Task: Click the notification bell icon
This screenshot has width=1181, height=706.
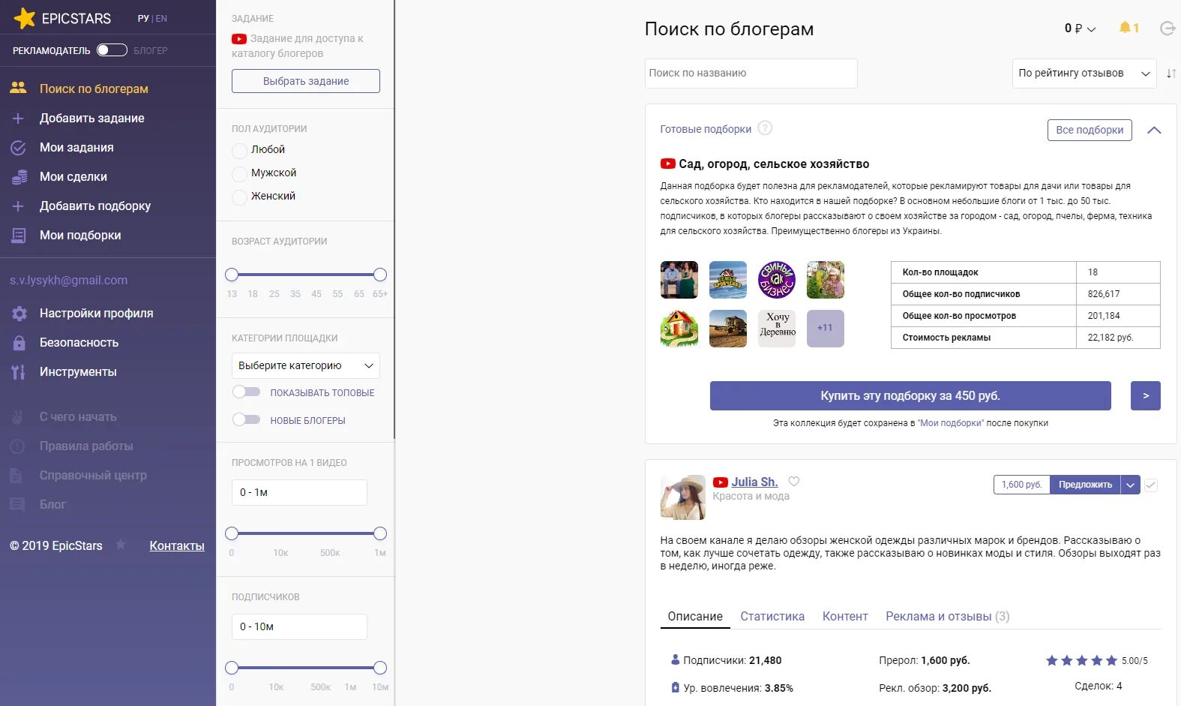Action: (1125, 28)
